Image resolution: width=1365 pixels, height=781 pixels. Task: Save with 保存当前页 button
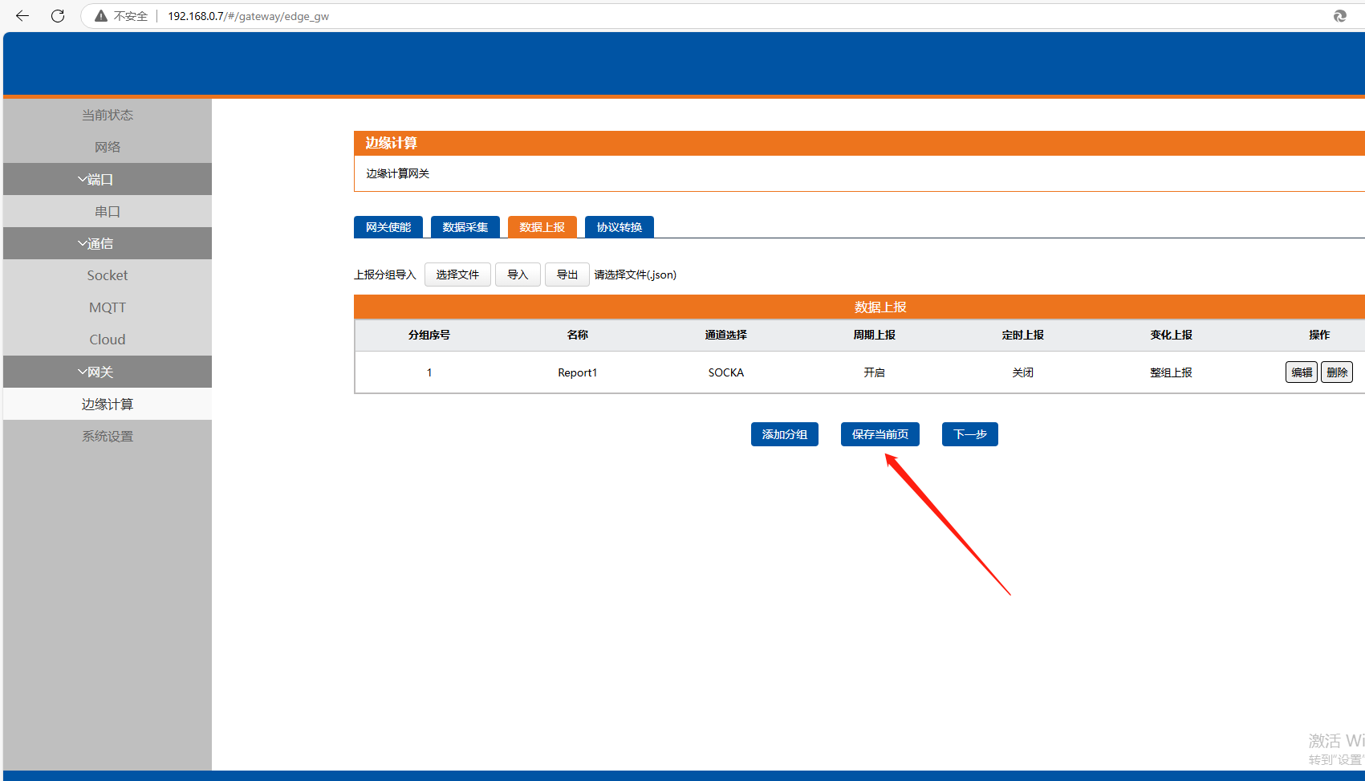tap(880, 434)
